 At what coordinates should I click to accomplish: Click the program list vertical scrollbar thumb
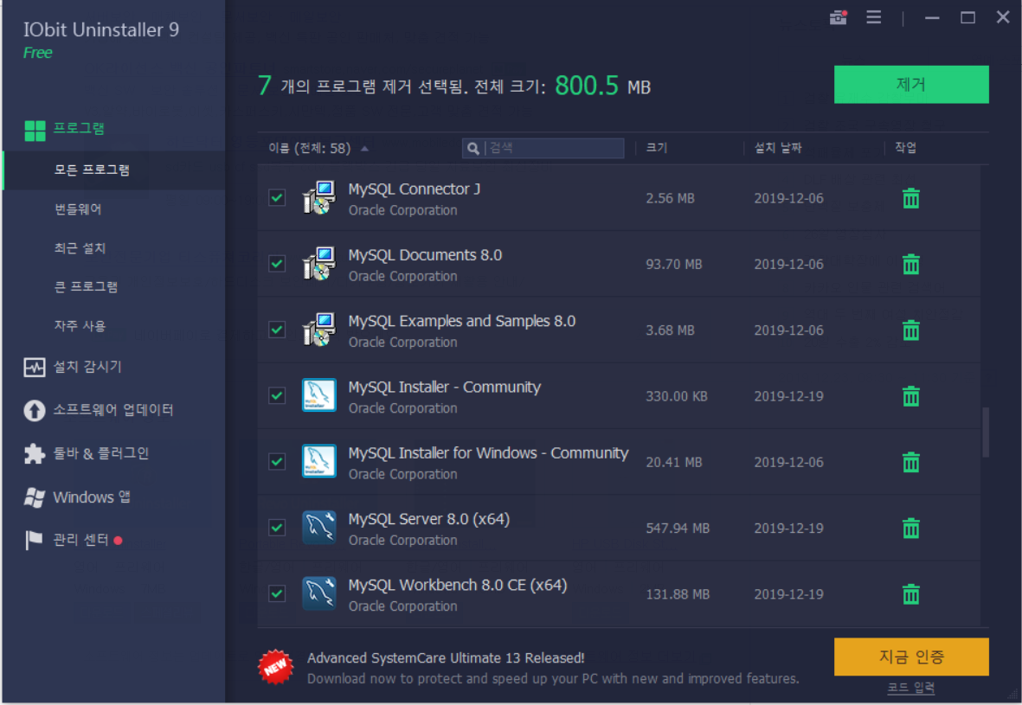[x=986, y=432]
